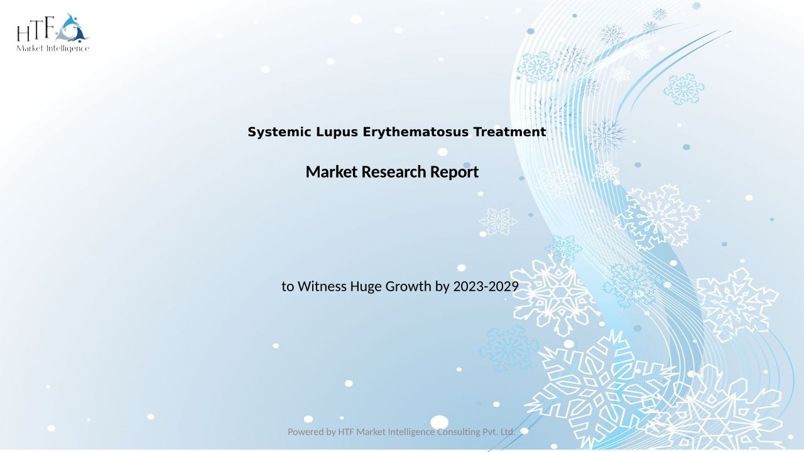The height and width of the screenshot is (452, 804).
Task: Click the HTF Market Intelligence logo
Action: (53, 33)
